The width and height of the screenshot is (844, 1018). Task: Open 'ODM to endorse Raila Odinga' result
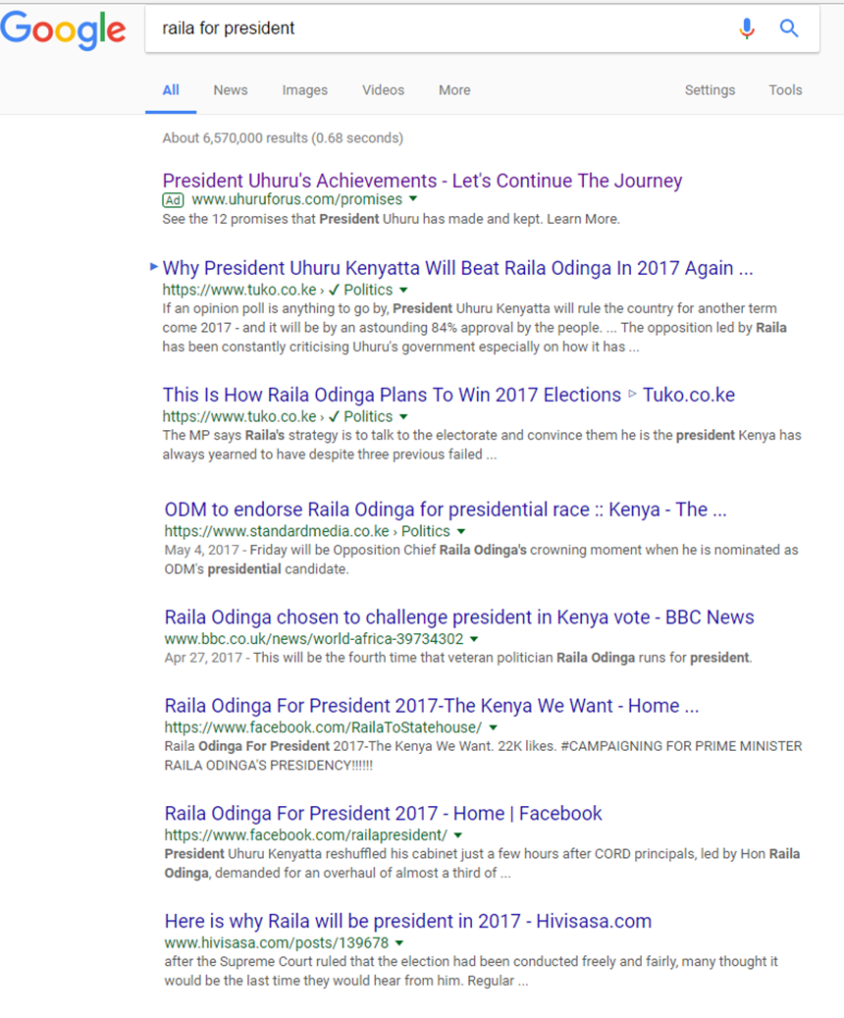click(446, 509)
